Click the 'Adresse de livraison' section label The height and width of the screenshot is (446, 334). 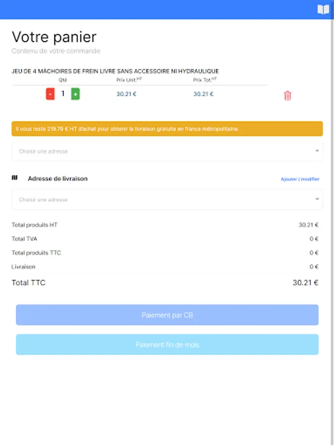tap(57, 178)
